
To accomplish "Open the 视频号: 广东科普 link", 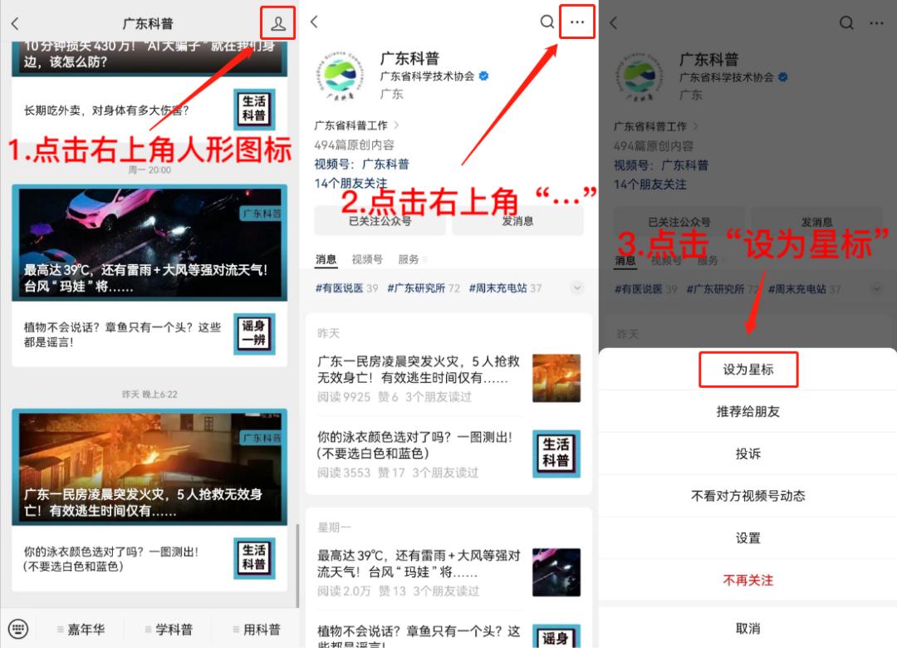I will coord(361,164).
